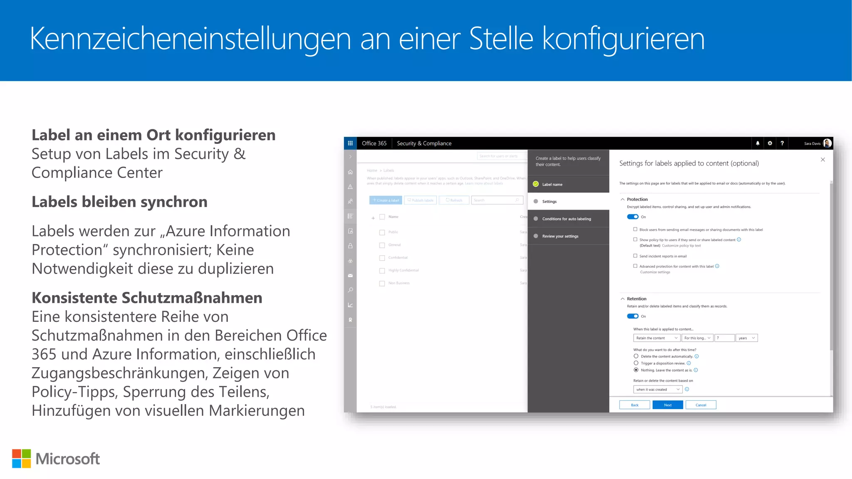
Task: Click info icon next to Show policy tip
Action: pyautogui.click(x=739, y=239)
